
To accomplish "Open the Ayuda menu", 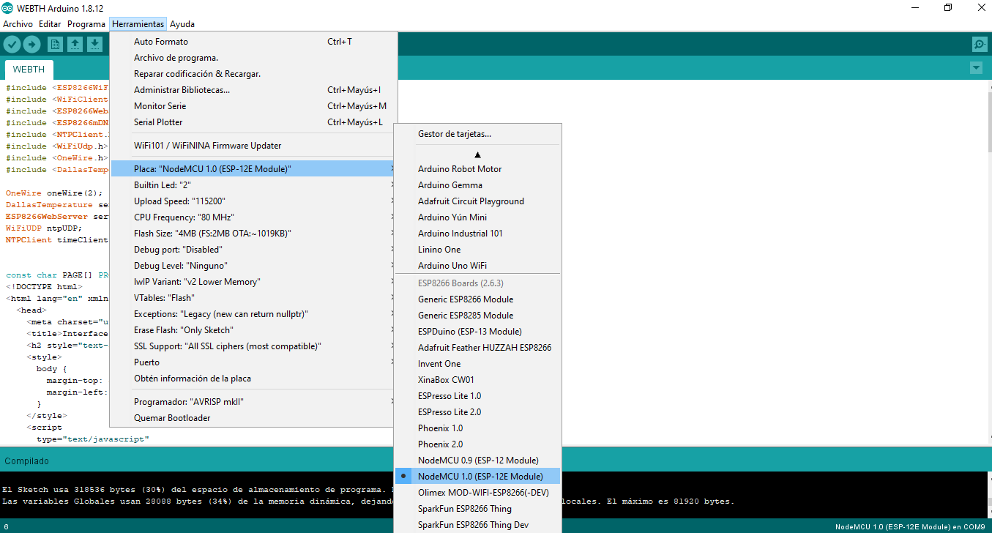I will pos(182,24).
